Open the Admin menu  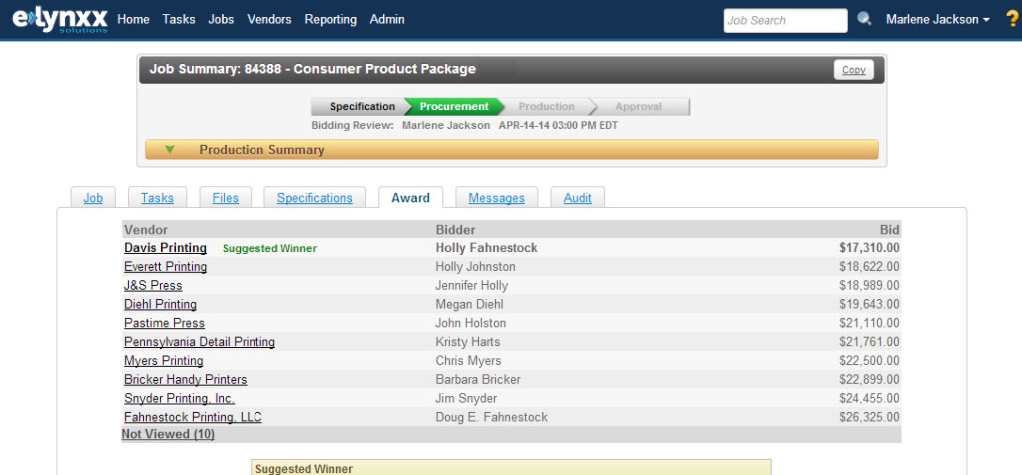point(387,20)
